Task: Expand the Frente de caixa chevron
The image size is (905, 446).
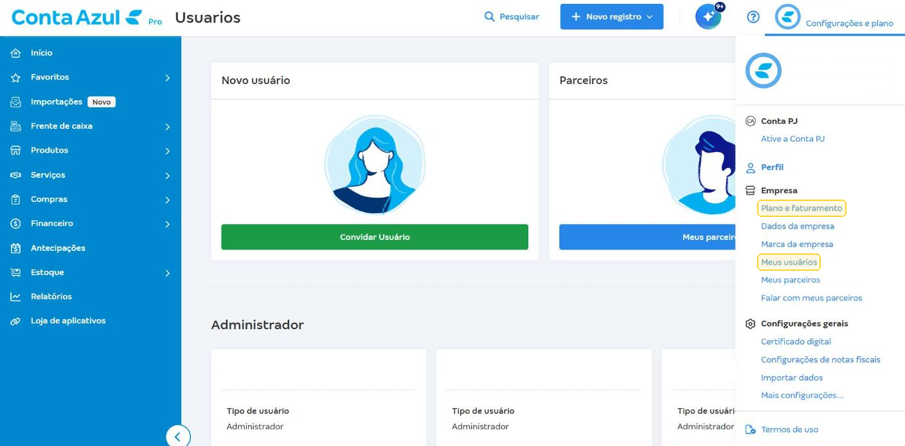Action: pyautogui.click(x=167, y=127)
